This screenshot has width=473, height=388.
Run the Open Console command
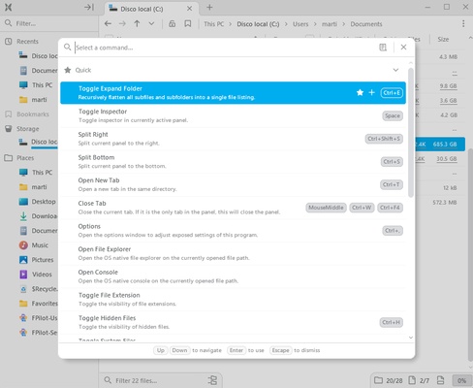(x=233, y=276)
